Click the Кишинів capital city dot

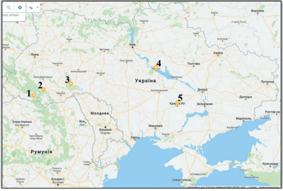point(105,127)
